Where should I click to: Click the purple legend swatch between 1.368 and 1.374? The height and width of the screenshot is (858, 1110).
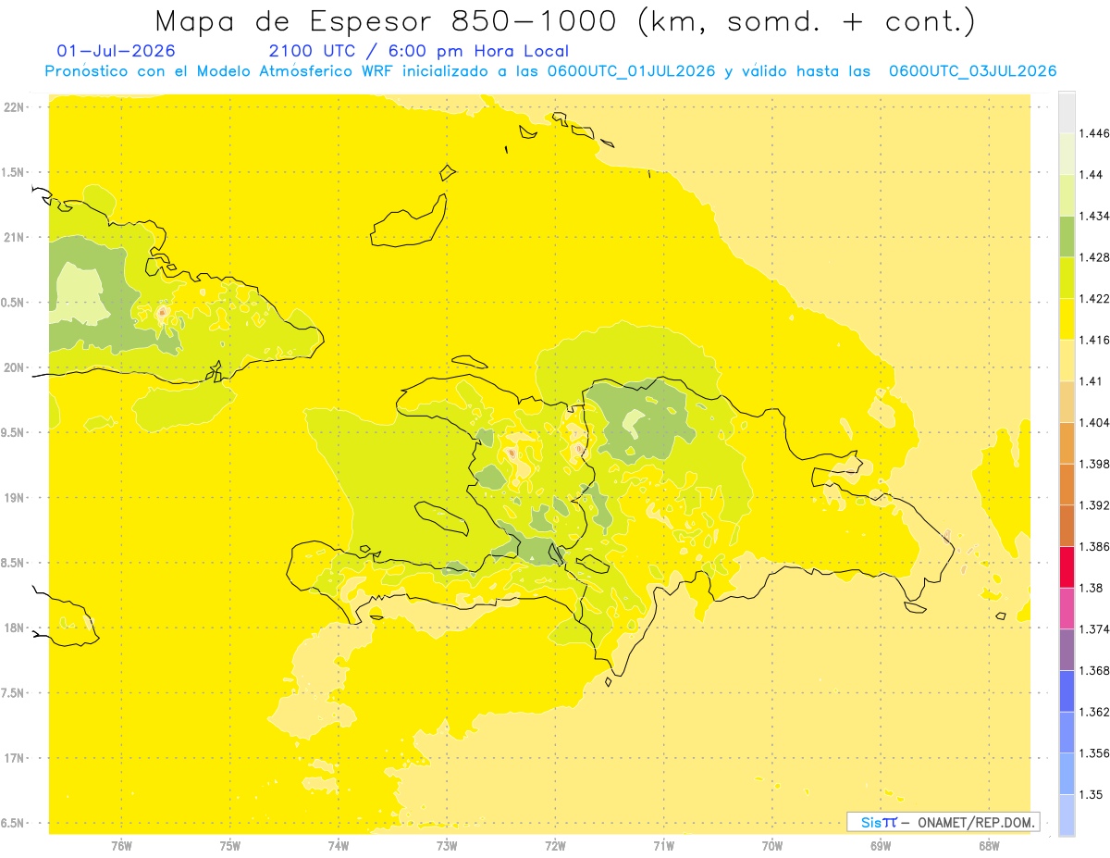(1067, 650)
